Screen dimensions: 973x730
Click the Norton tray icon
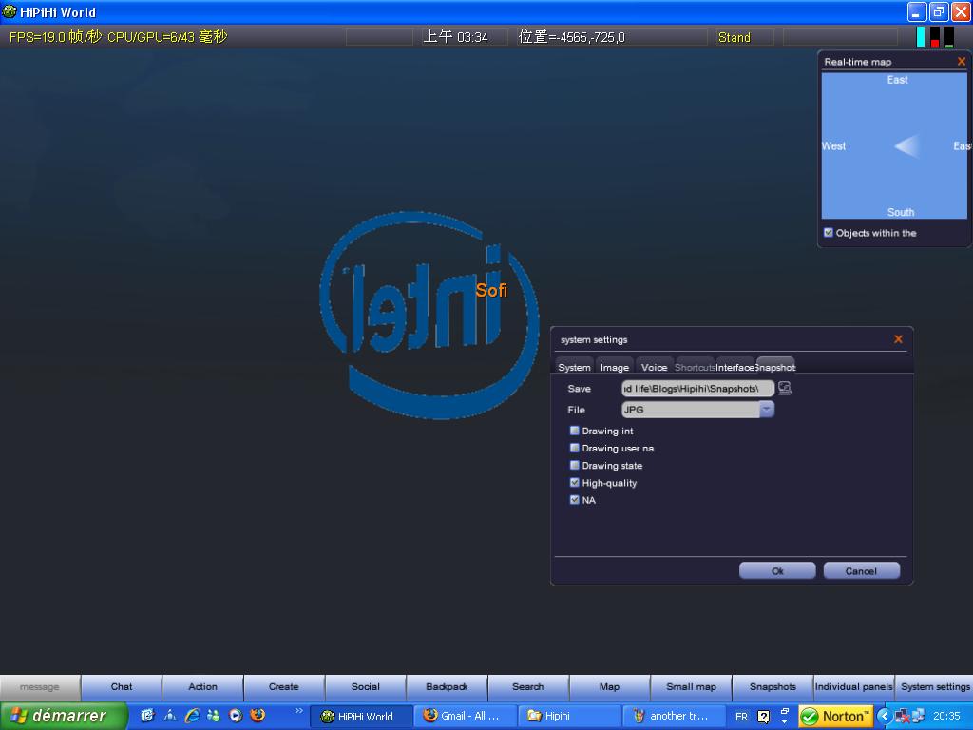(x=835, y=717)
